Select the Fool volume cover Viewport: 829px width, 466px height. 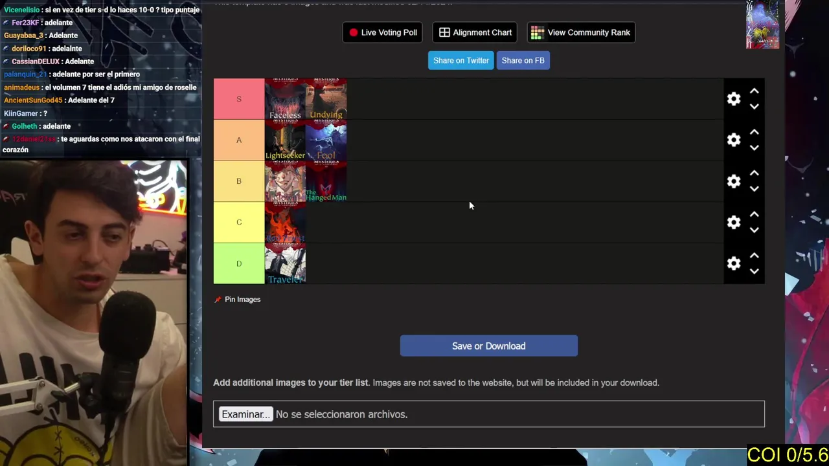[326, 140]
